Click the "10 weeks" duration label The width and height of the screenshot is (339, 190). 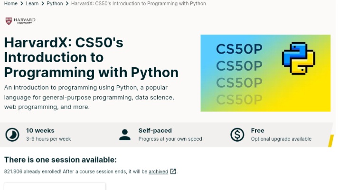coord(40,130)
